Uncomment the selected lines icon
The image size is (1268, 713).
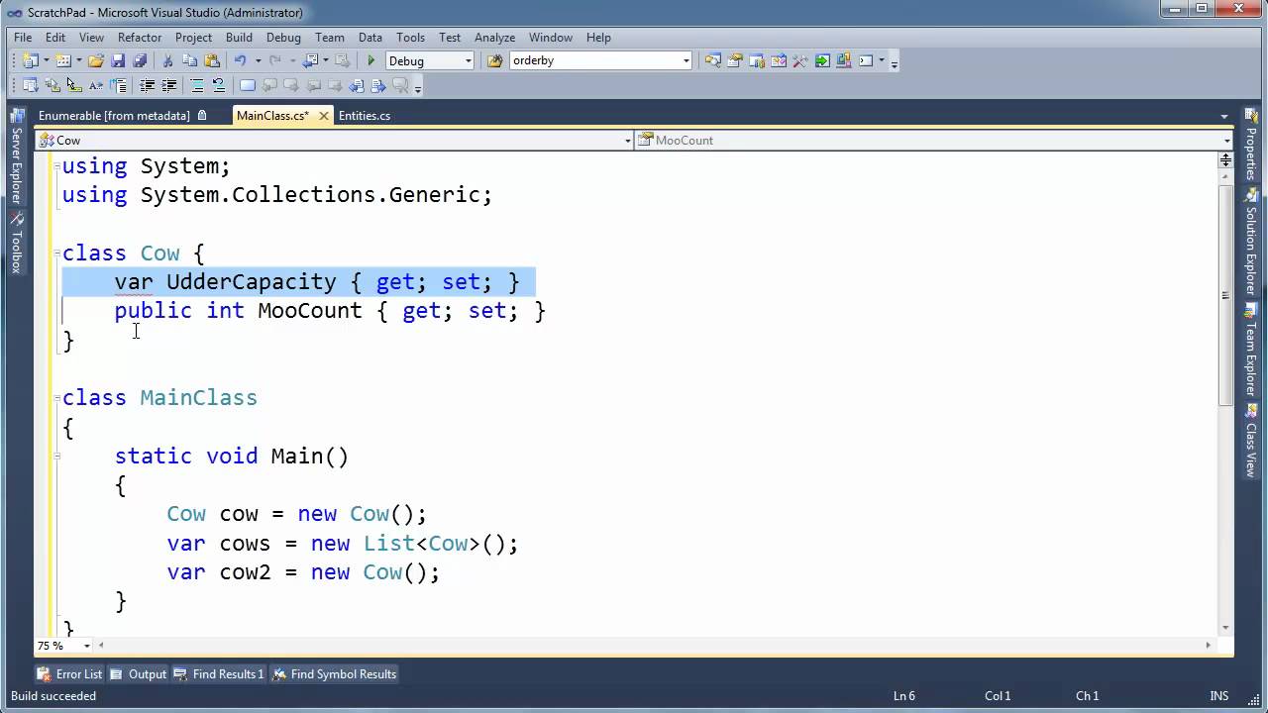pyautogui.click(x=219, y=86)
